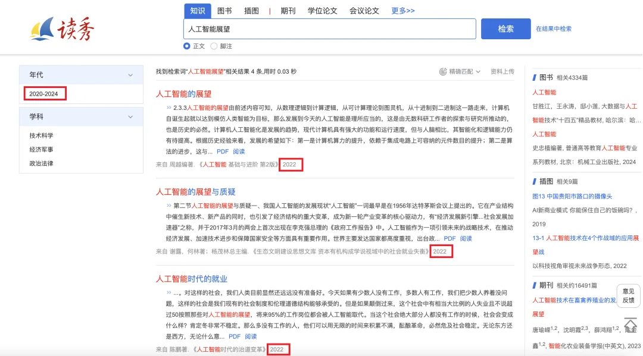The width and height of the screenshot is (643, 356).
Task: Click the 读秀 sailboat logo
Action: (x=61, y=29)
